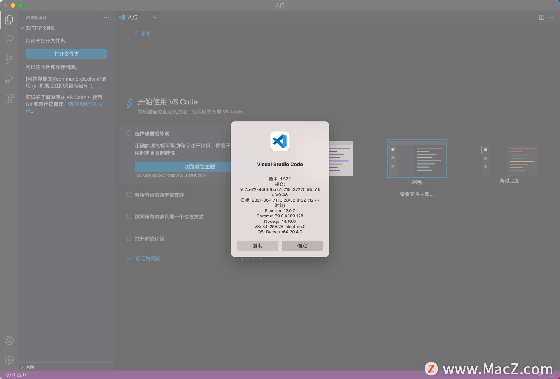Click the Visual Studio Code title in dialog

[x=280, y=164]
